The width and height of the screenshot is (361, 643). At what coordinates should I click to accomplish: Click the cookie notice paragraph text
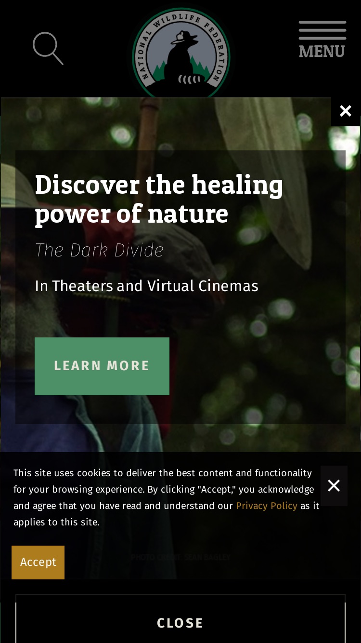click(166, 497)
